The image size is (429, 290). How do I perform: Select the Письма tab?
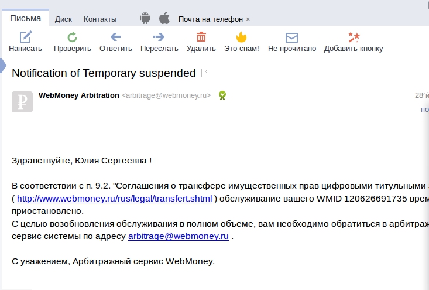click(x=25, y=18)
